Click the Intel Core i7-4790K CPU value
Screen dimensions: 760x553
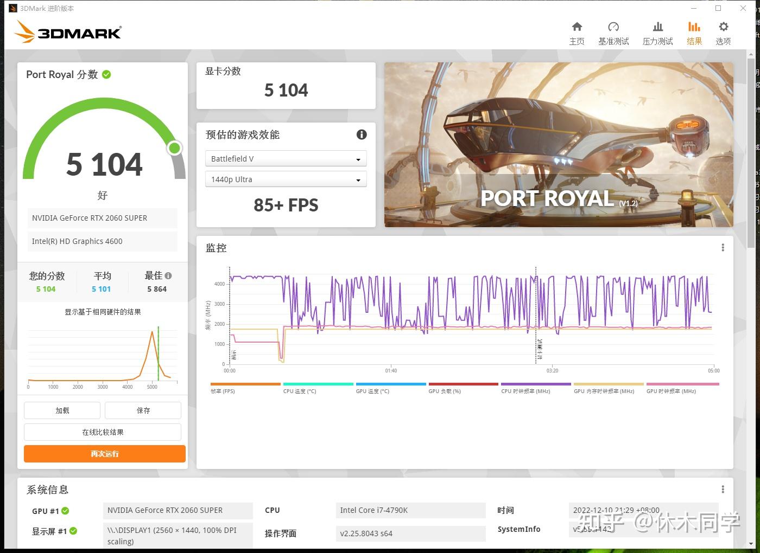tap(410, 510)
